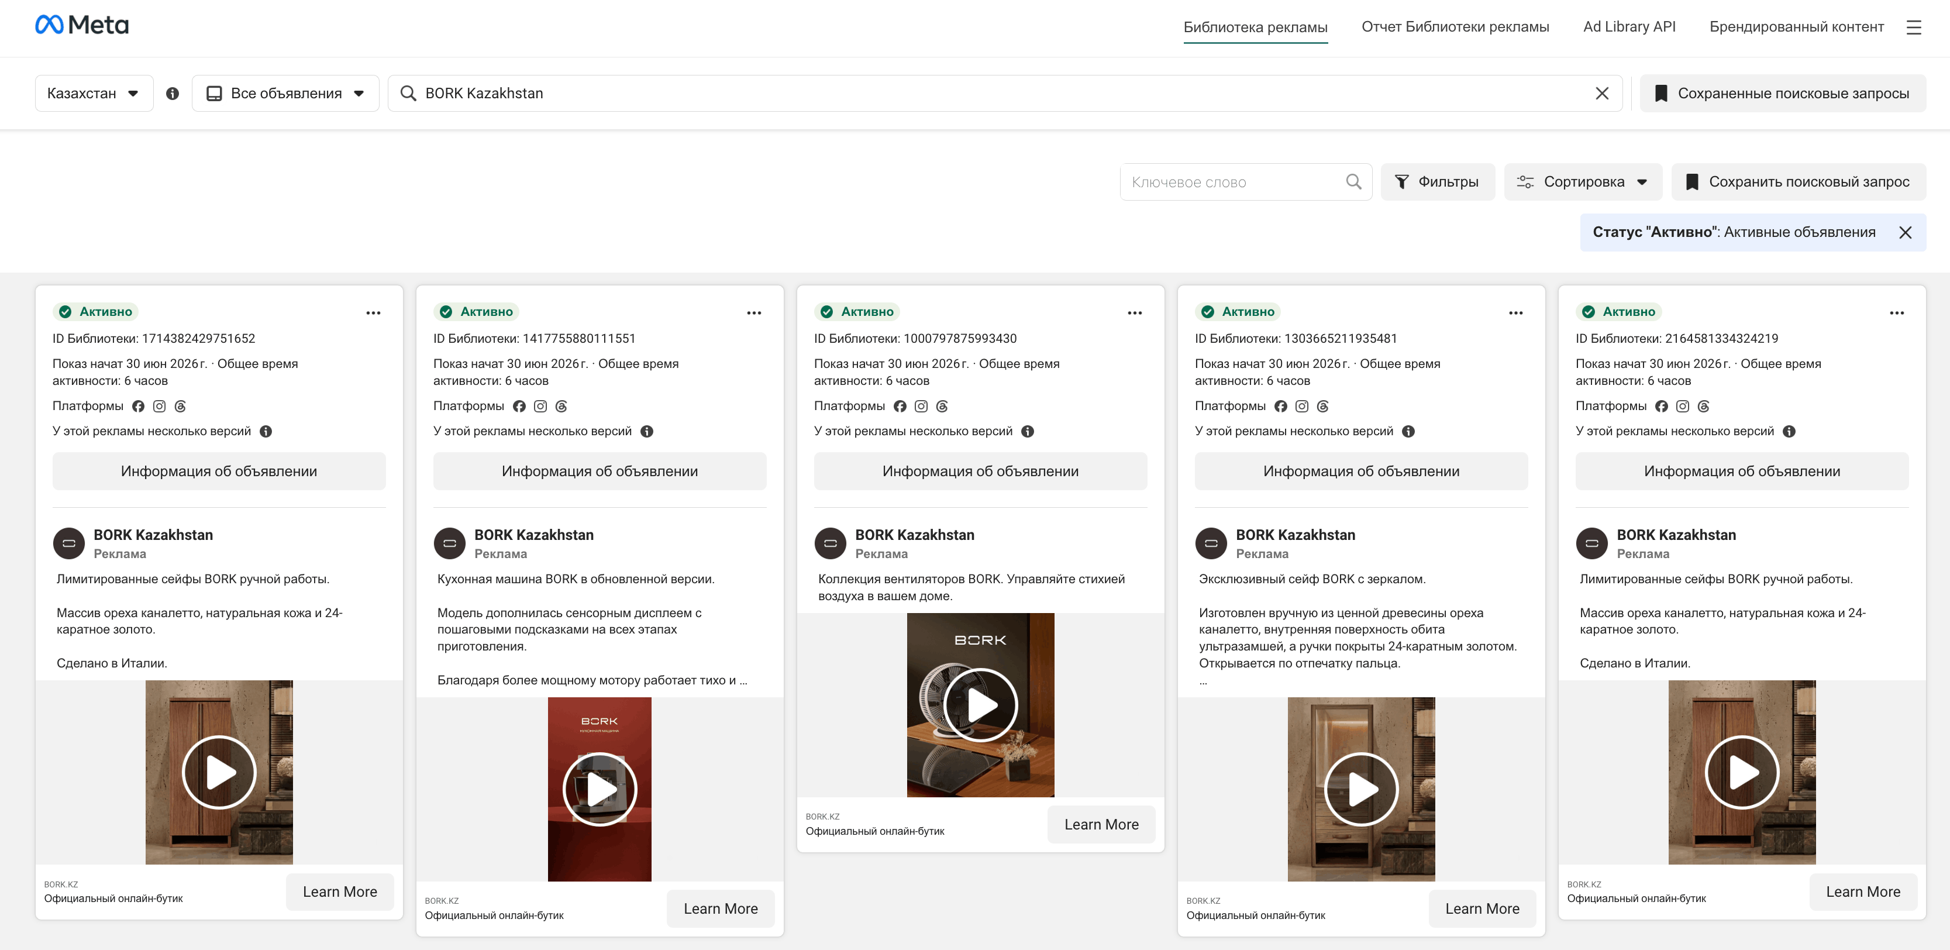Click Learn More on the mirror safe ad

click(x=1482, y=908)
